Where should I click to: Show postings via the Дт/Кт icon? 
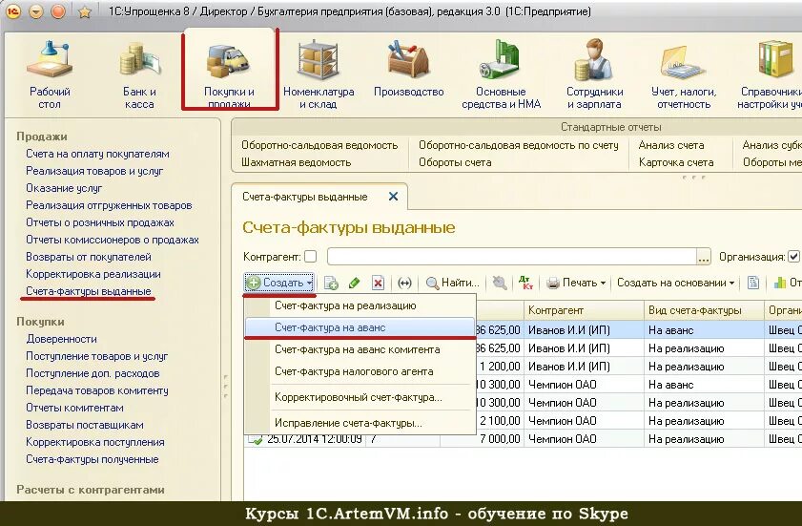click(525, 283)
